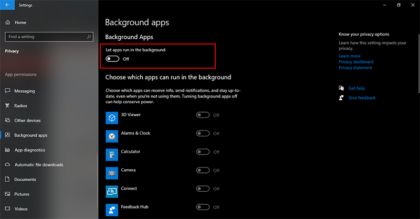The width and height of the screenshot is (420, 219).
Task: Toggle the 3D Viewer background switch
Action: pyautogui.click(x=203, y=115)
